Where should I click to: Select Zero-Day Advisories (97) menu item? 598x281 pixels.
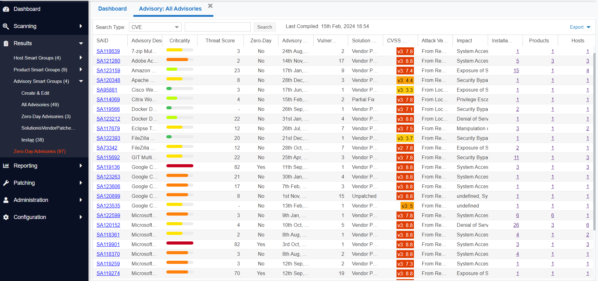click(x=40, y=151)
